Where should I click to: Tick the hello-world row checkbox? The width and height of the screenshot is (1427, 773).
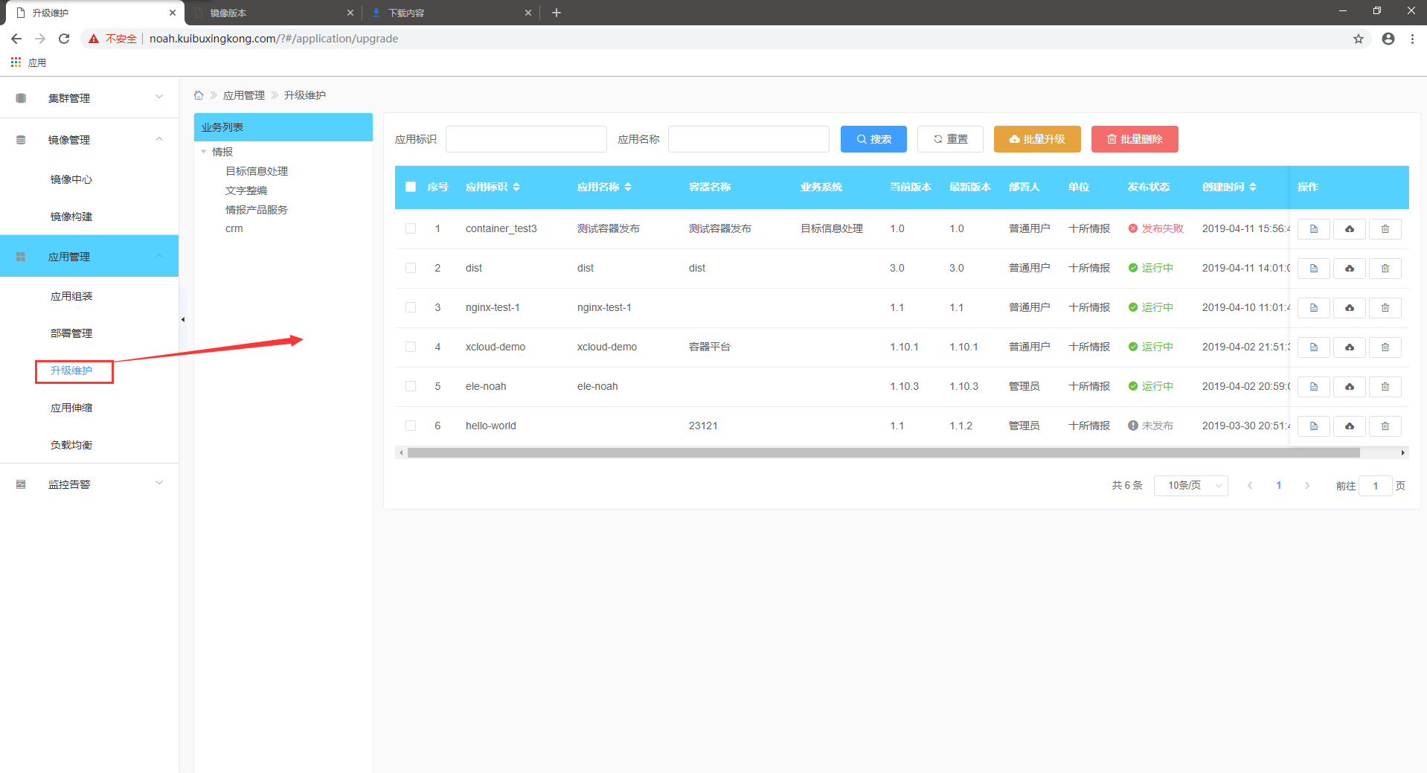pos(411,426)
